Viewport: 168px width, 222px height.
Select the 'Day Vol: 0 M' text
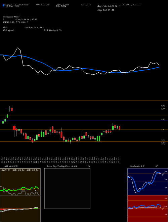106,10
